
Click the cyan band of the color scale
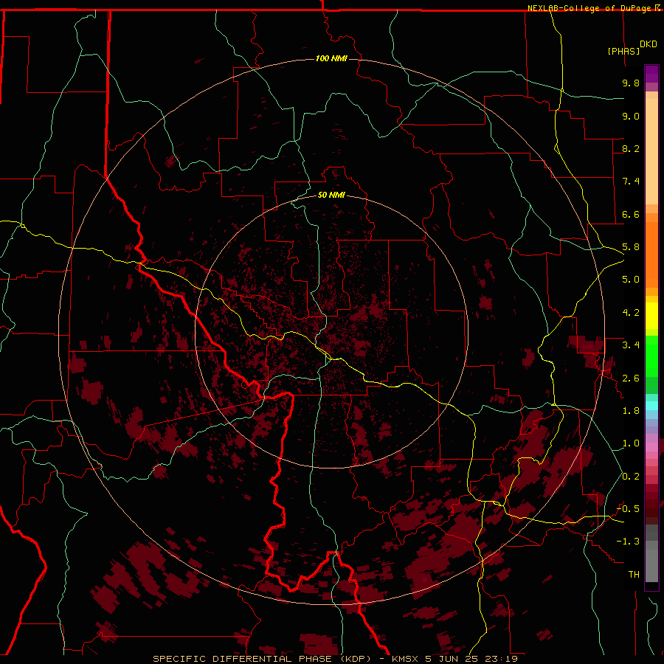(x=651, y=406)
